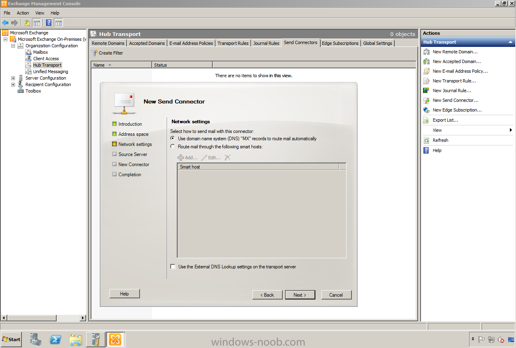The height and width of the screenshot is (348, 516).
Task: Expand the View submenu arrow
Action: click(511, 130)
